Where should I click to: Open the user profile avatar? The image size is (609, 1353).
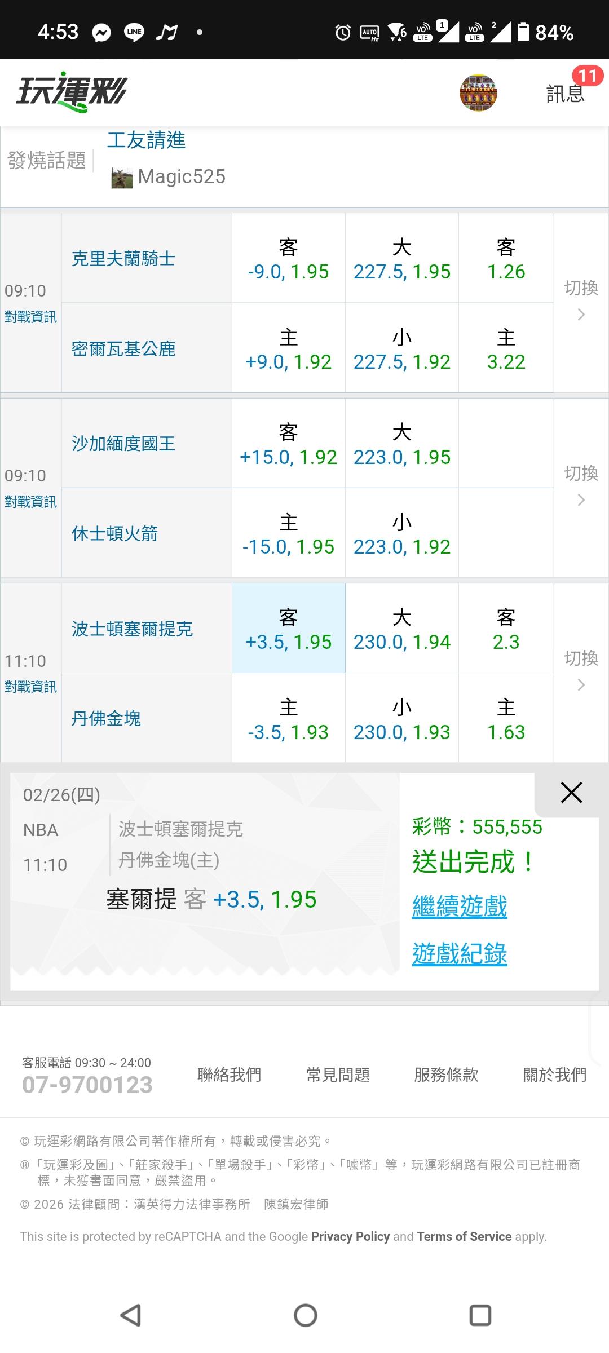tap(478, 93)
